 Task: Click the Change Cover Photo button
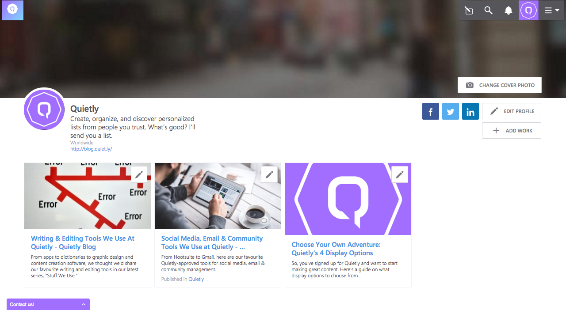pos(500,85)
